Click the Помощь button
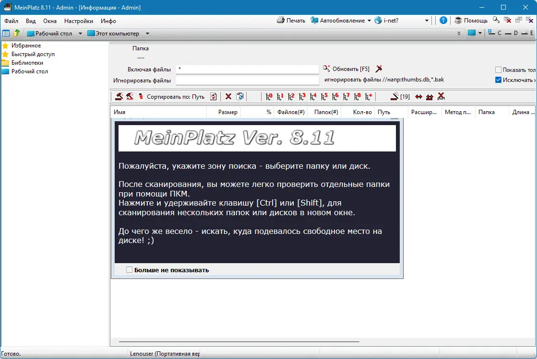 click(471, 21)
